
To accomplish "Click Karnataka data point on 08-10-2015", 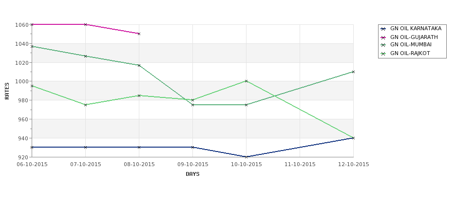I will [x=139, y=147].
